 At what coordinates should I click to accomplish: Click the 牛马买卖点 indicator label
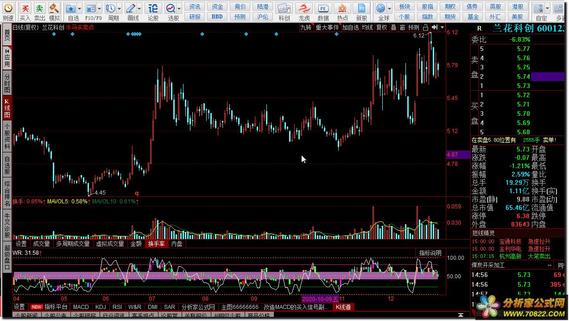click(x=80, y=27)
